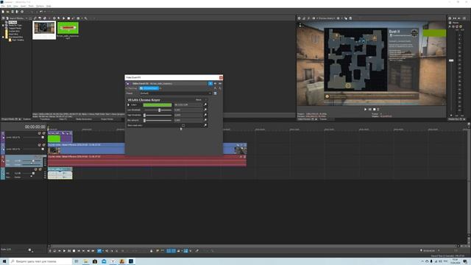471x265 pixels.
Task: Stop in the Video Preview window
Action: [375, 110]
